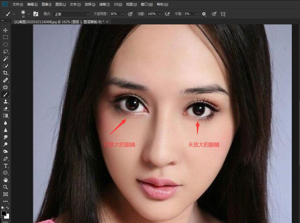Open the foreground color swatch
The image size is (300, 223).
4,213
